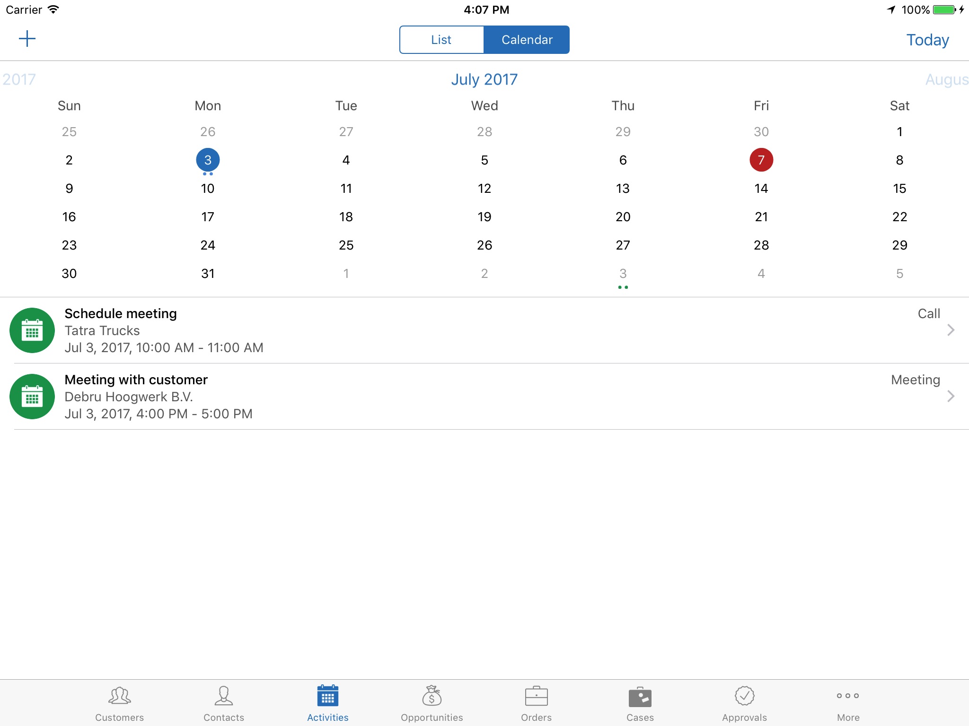This screenshot has height=726, width=969.
Task: Tap Tatra Trucks customer name
Action: 102,331
